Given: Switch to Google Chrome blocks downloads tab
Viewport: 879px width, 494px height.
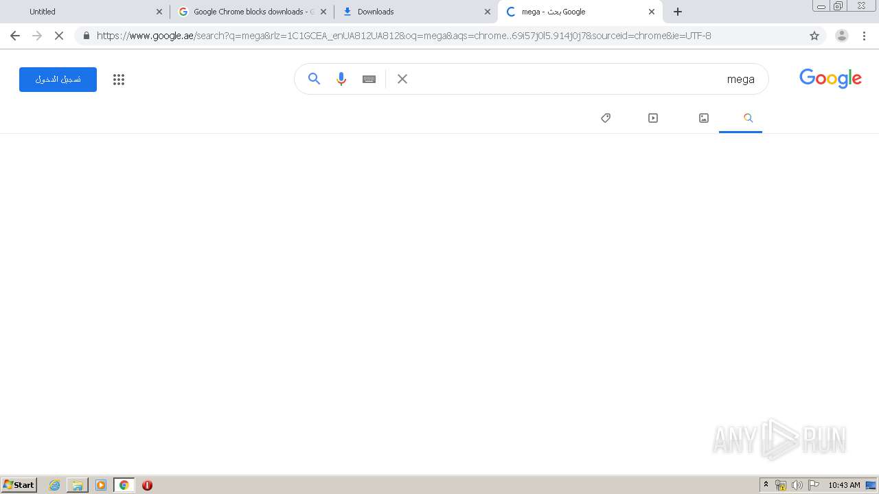Looking at the screenshot, I should [252, 12].
